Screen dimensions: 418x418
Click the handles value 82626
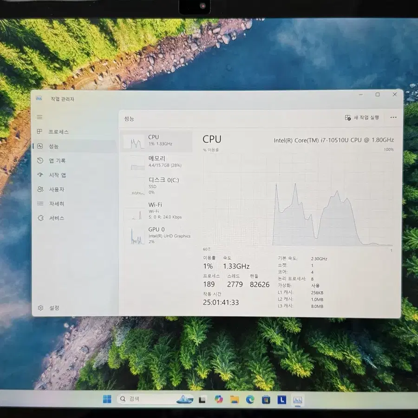260,284
